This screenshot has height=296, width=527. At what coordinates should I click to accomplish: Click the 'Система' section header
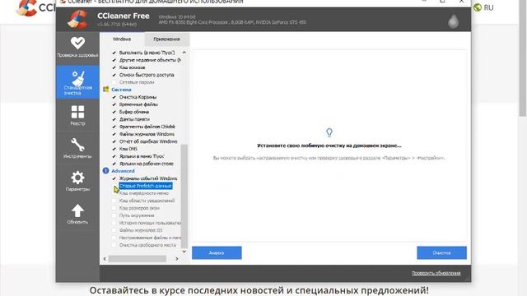point(121,90)
